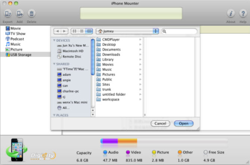Image resolution: width=250 pixels, height=165 pixels.
Task: Select Remote Disc device
Action: [69, 56]
